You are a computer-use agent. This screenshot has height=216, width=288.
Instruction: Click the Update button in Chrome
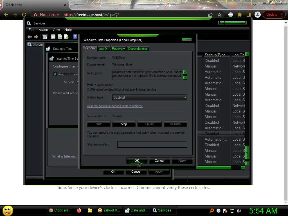point(274,15)
